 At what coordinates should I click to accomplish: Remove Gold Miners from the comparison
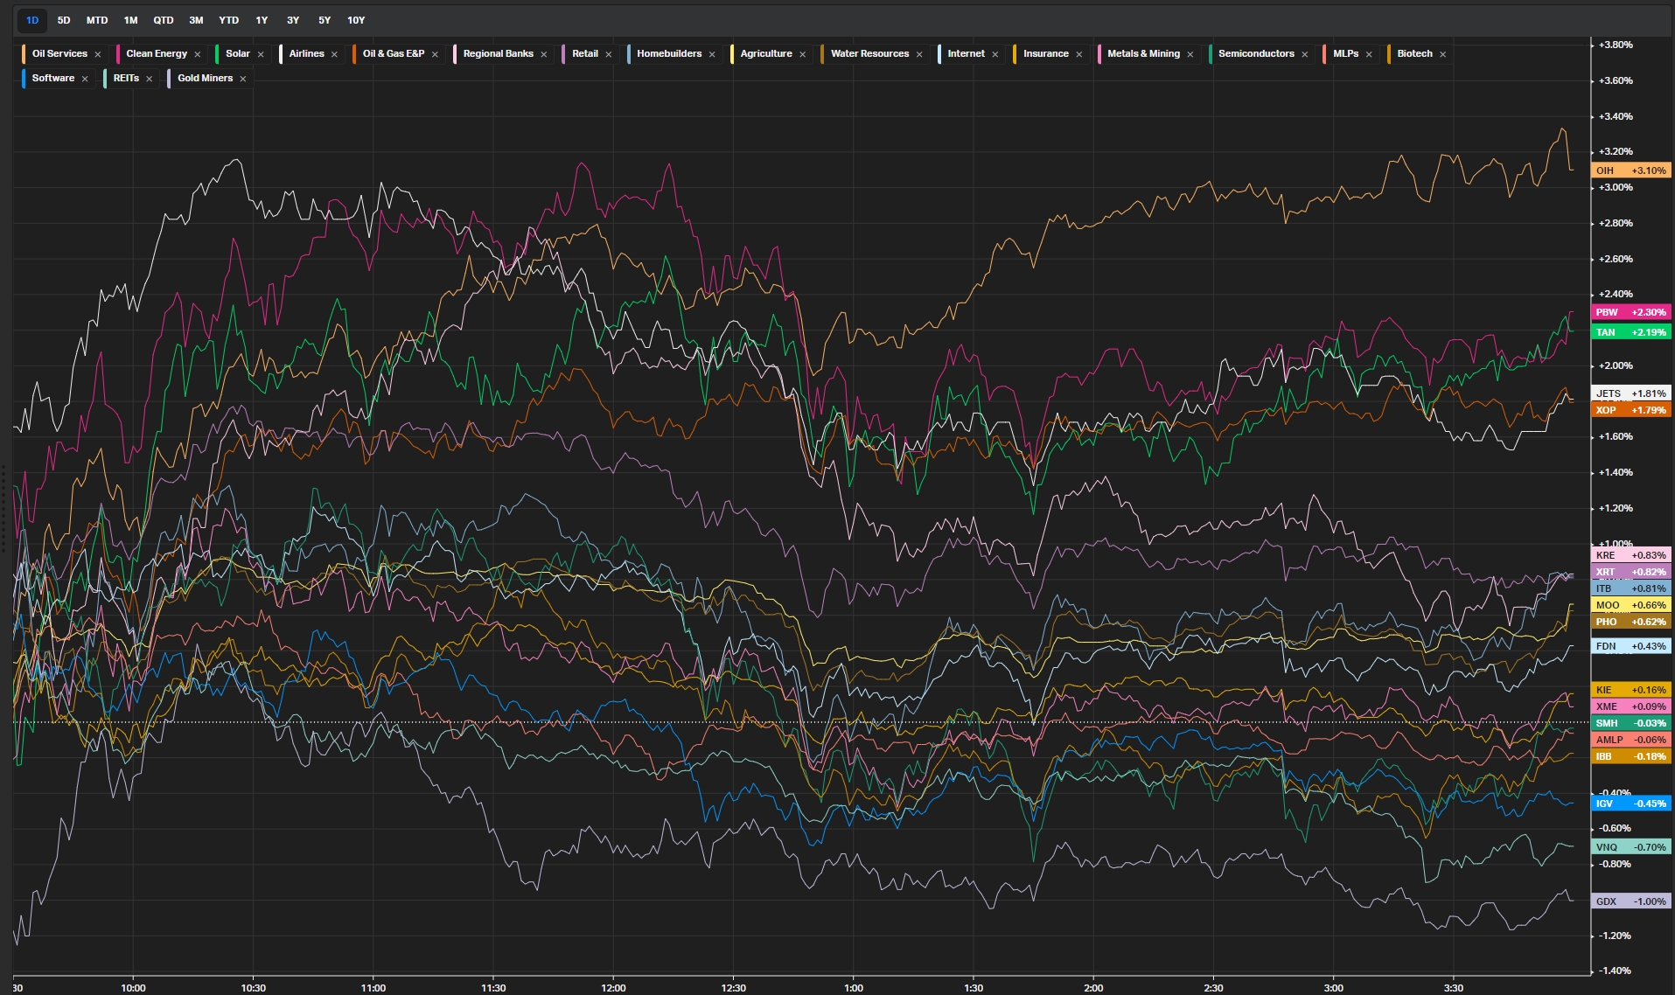click(x=243, y=79)
